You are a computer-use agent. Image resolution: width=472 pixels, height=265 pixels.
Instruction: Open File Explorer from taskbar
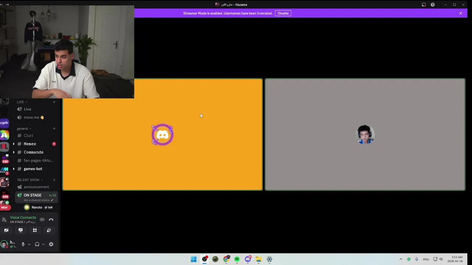pos(258,259)
